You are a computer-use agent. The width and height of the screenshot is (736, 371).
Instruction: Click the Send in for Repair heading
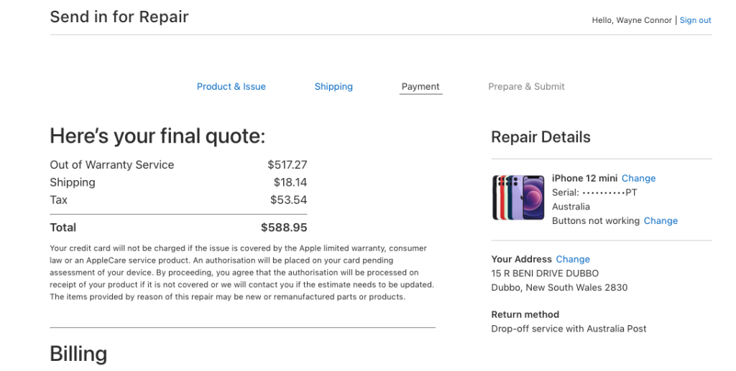coord(119,17)
